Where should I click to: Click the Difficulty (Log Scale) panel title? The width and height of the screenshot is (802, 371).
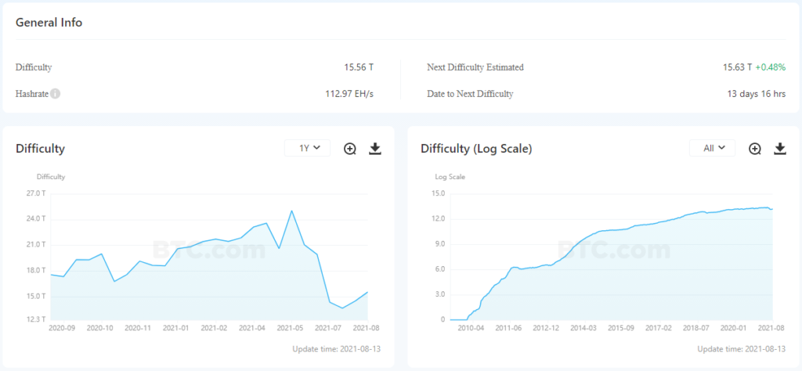[x=476, y=149]
